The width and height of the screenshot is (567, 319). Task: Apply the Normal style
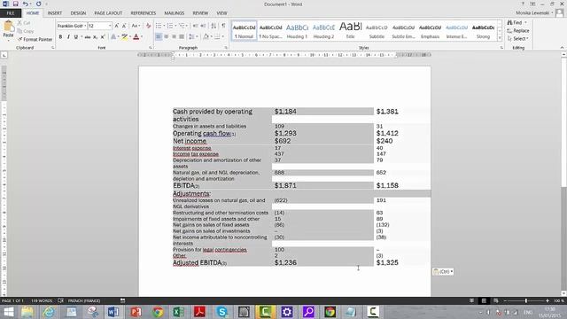tap(245, 31)
